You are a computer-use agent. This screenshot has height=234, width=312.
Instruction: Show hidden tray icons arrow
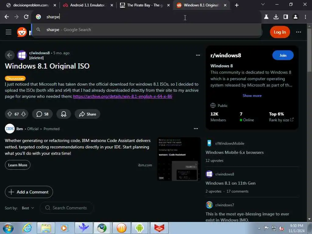(x=259, y=229)
